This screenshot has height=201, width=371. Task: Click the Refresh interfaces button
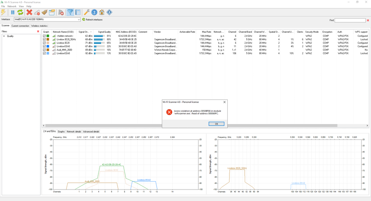tap(92, 19)
